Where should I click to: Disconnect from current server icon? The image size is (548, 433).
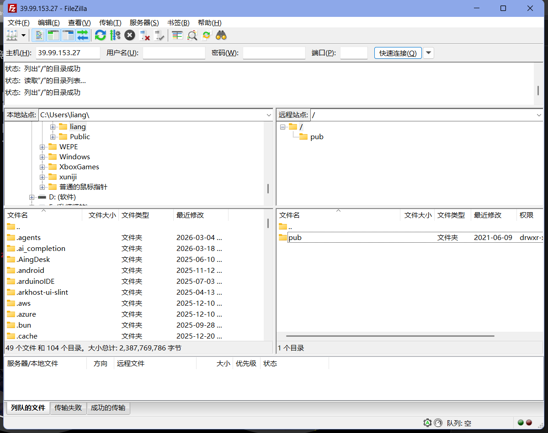(144, 35)
